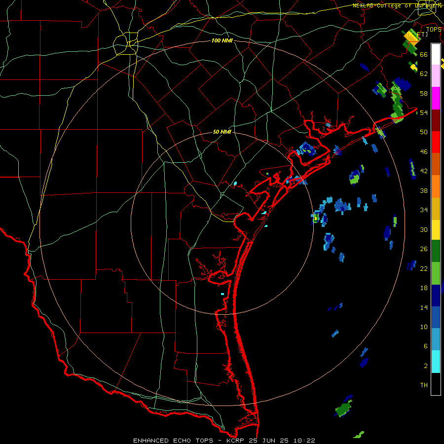Click the dark red legend swatch

pyautogui.click(x=436, y=120)
